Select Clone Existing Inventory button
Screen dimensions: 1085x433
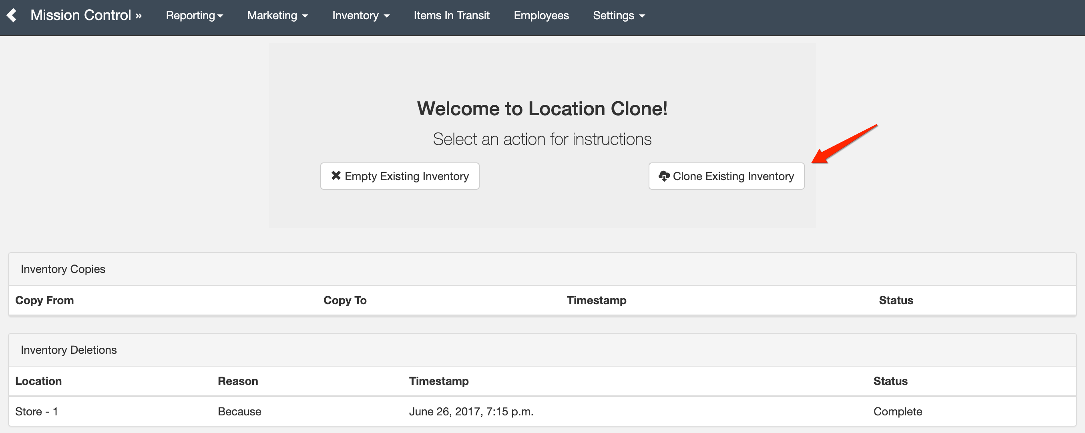point(725,176)
